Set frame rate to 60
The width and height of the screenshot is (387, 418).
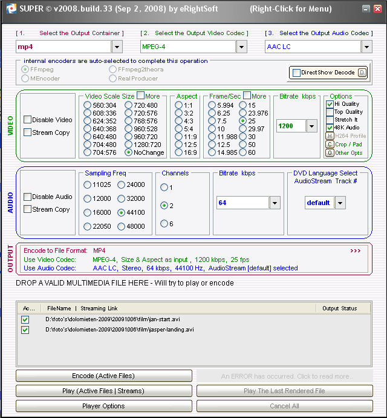(243, 152)
